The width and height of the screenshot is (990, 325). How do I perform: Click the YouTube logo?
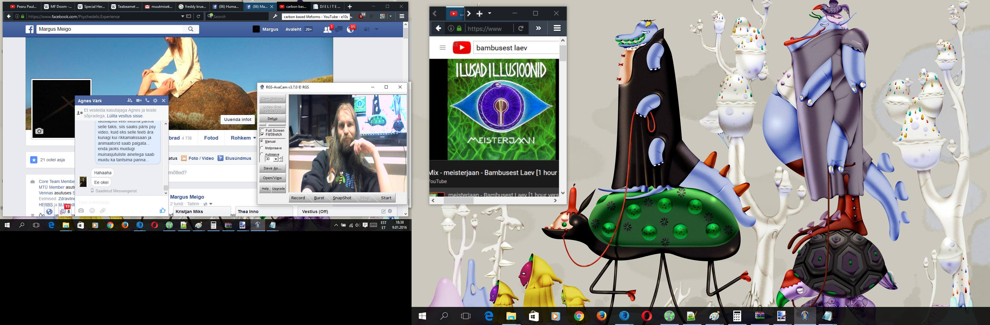click(462, 48)
